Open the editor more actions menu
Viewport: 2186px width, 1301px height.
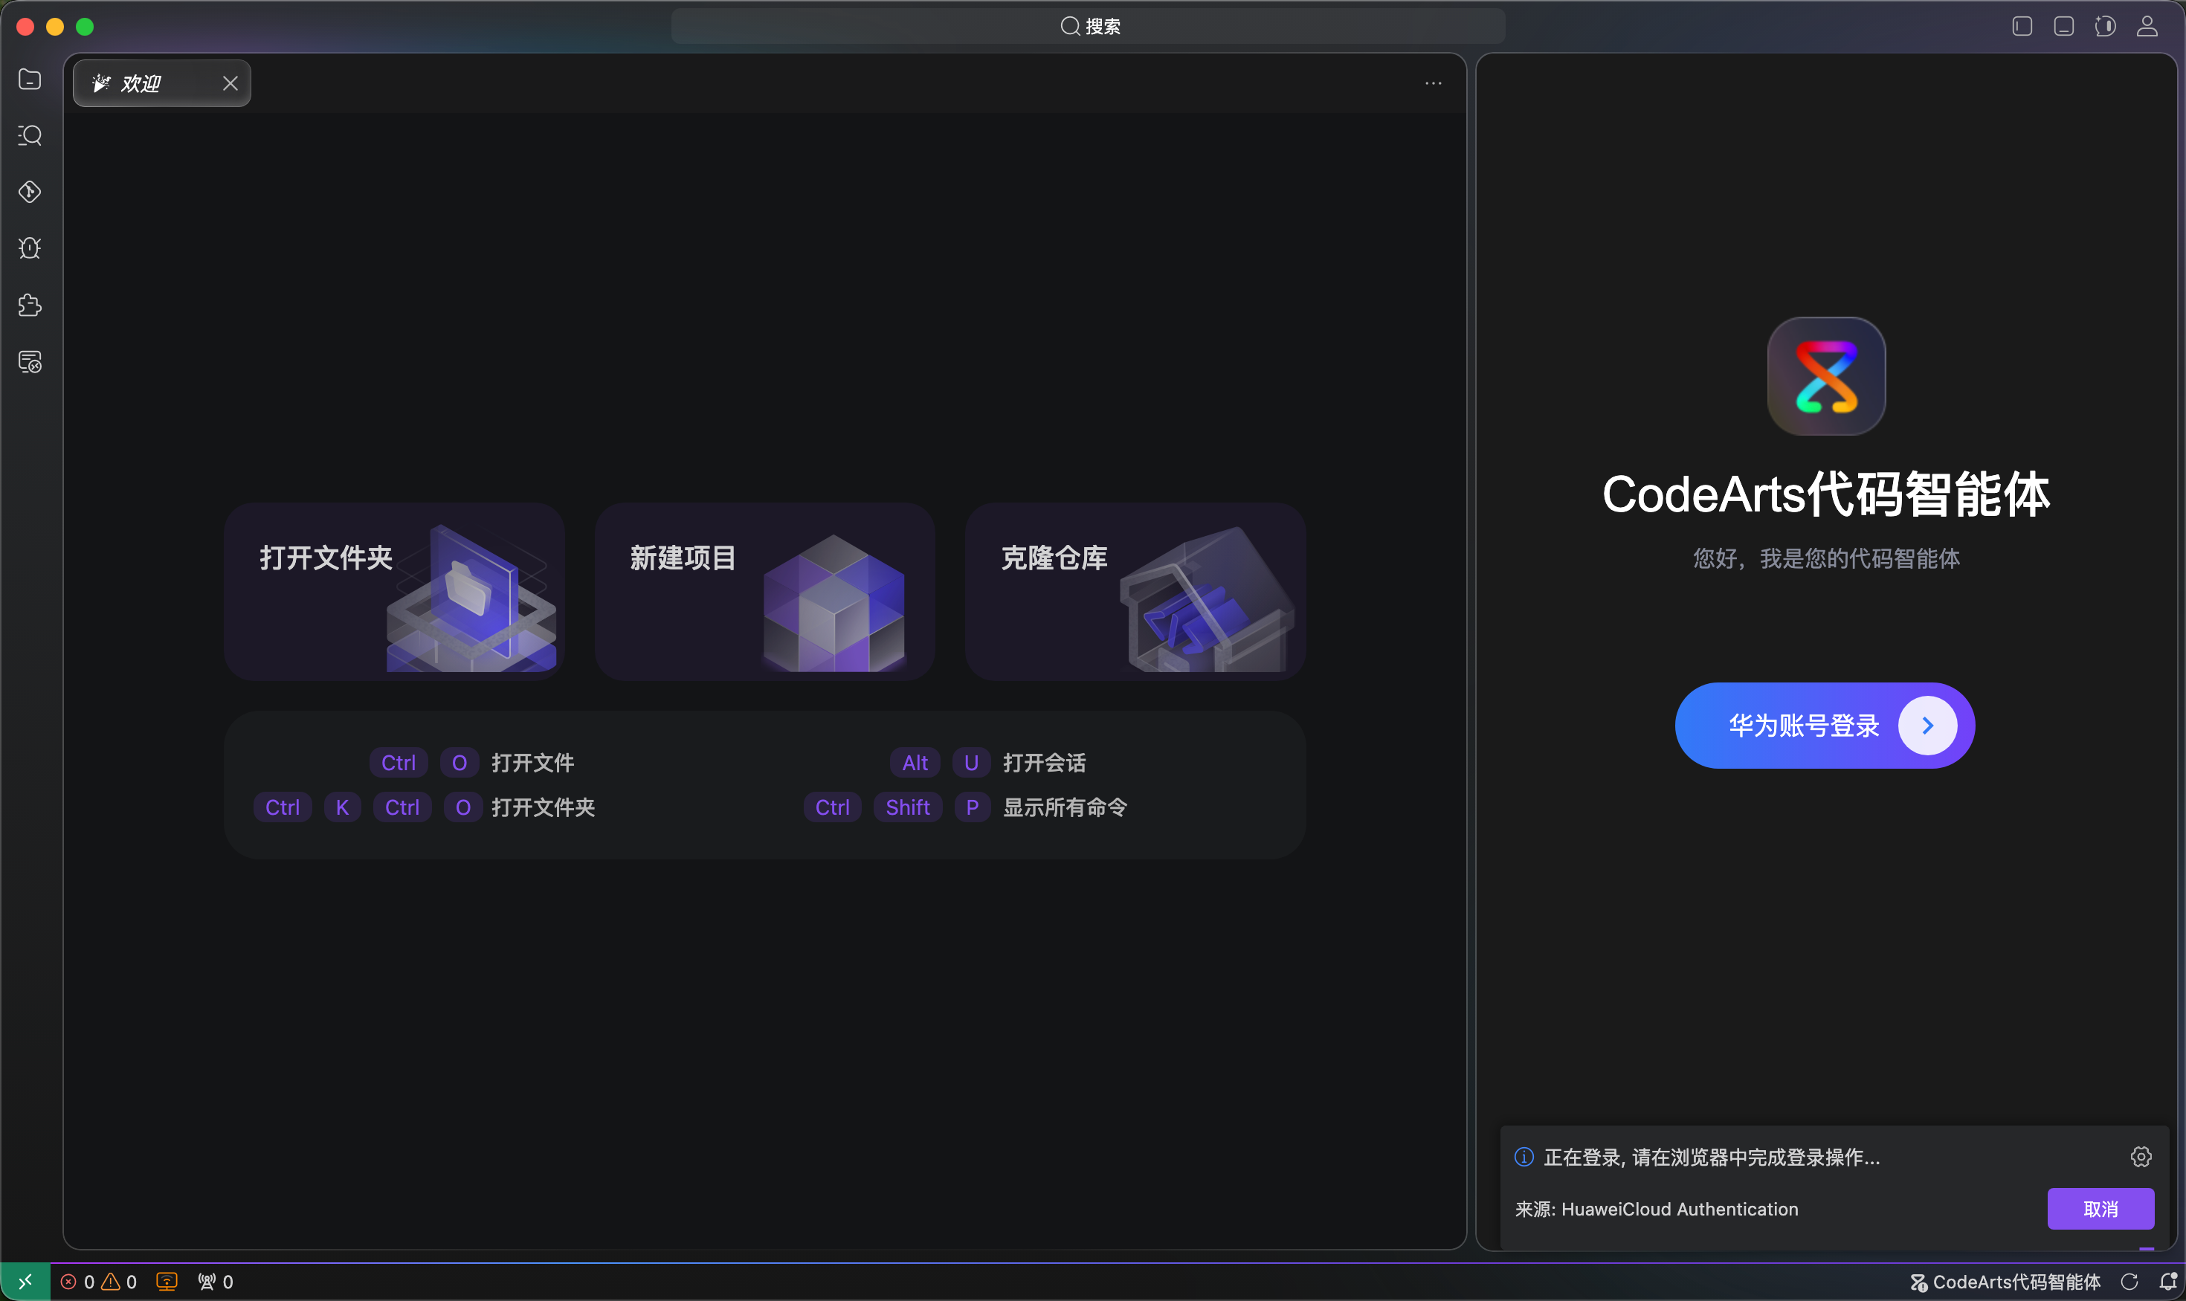[1433, 83]
